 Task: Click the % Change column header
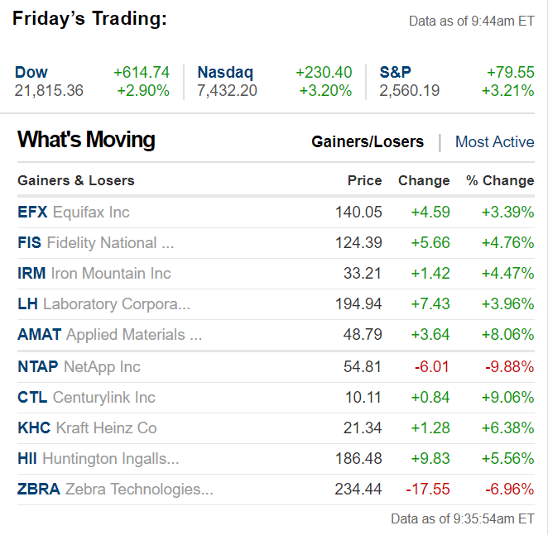500,180
